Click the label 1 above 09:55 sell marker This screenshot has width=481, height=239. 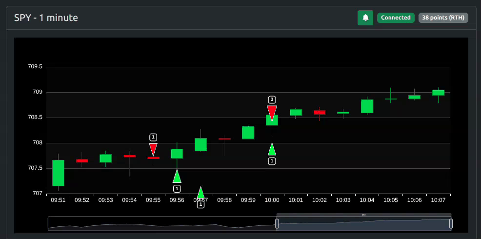pyautogui.click(x=153, y=137)
